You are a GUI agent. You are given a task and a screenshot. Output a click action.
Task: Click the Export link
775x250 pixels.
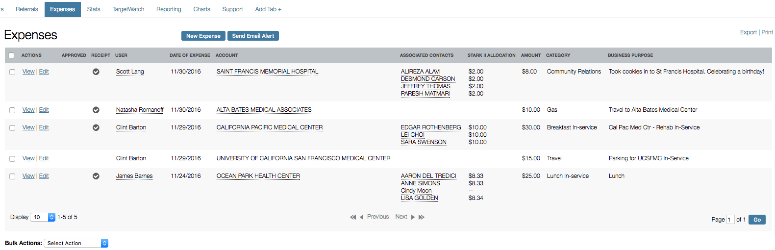(x=748, y=32)
